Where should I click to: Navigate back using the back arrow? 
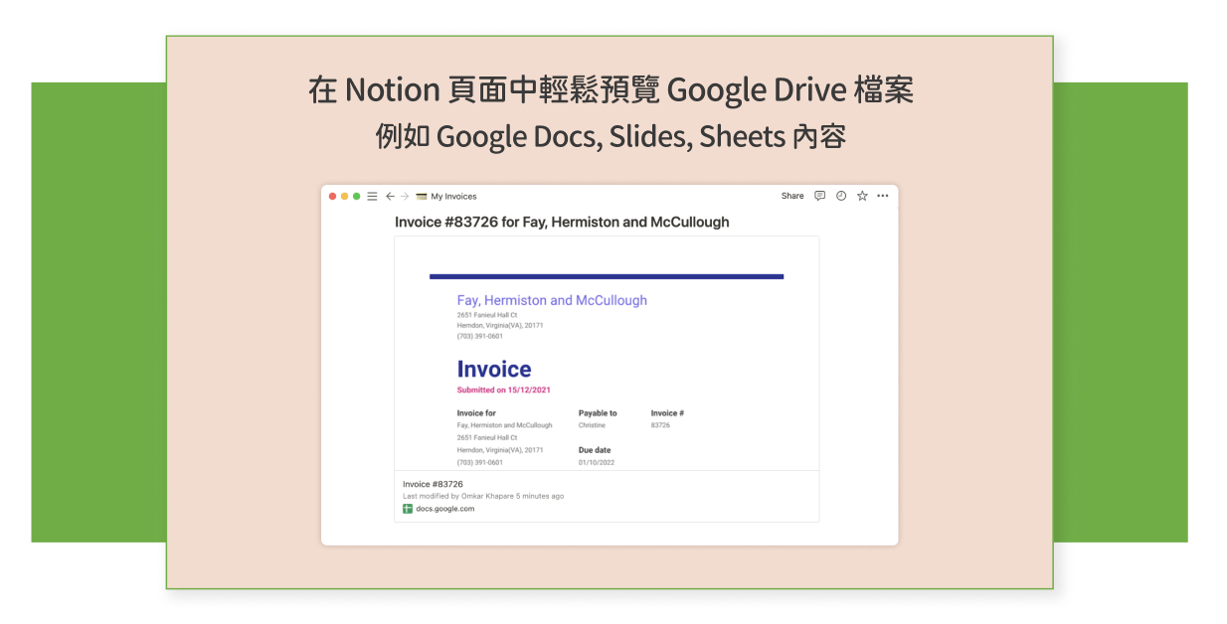point(390,196)
